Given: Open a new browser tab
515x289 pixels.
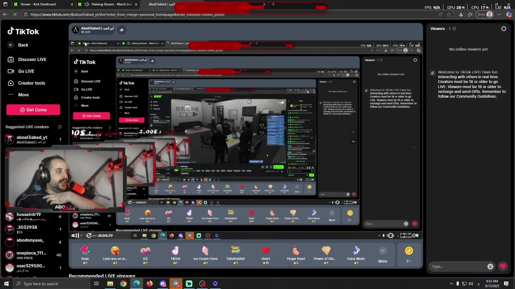Looking at the screenshot, I should (273, 4).
